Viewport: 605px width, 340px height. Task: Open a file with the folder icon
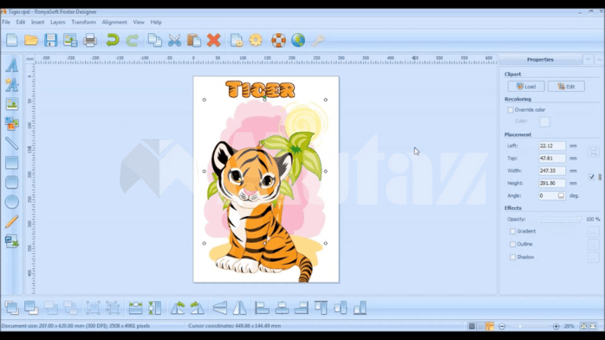(31, 40)
